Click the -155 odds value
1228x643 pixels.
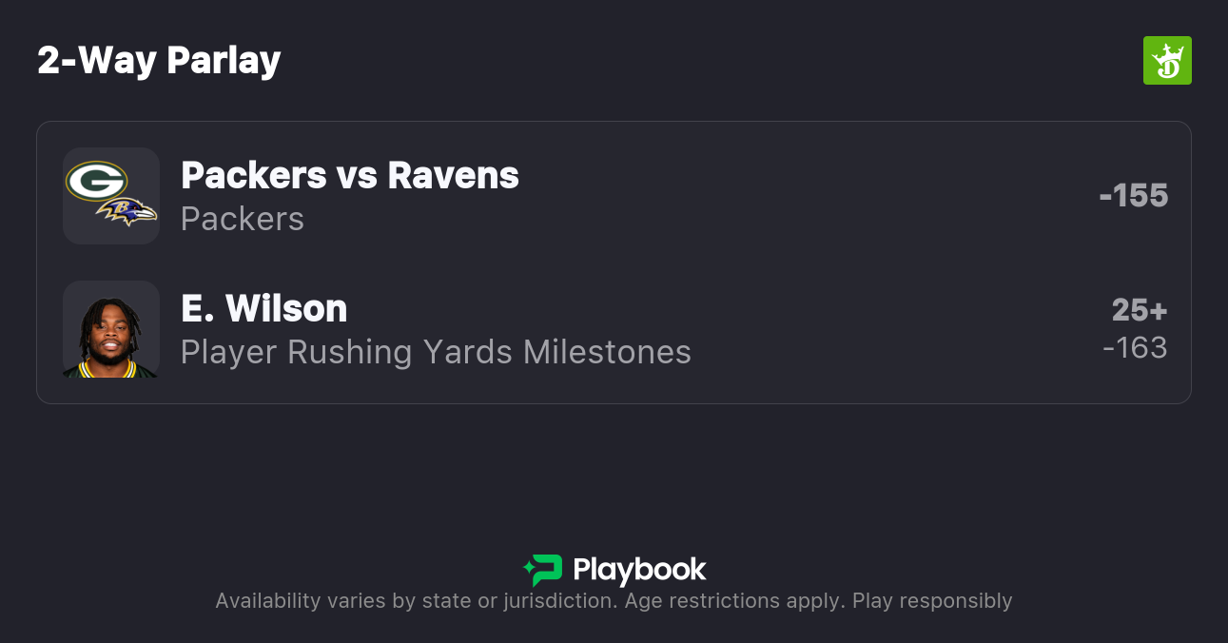click(1133, 195)
